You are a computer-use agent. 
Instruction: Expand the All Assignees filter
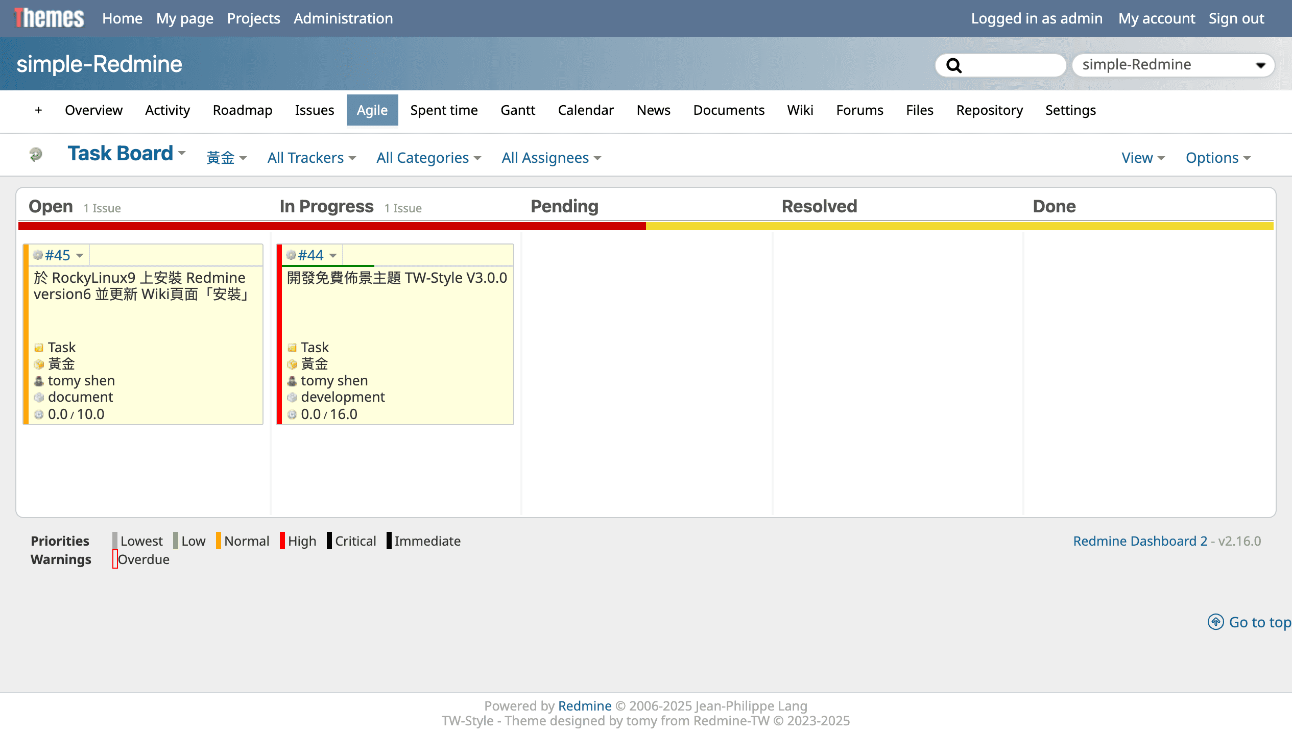(551, 158)
